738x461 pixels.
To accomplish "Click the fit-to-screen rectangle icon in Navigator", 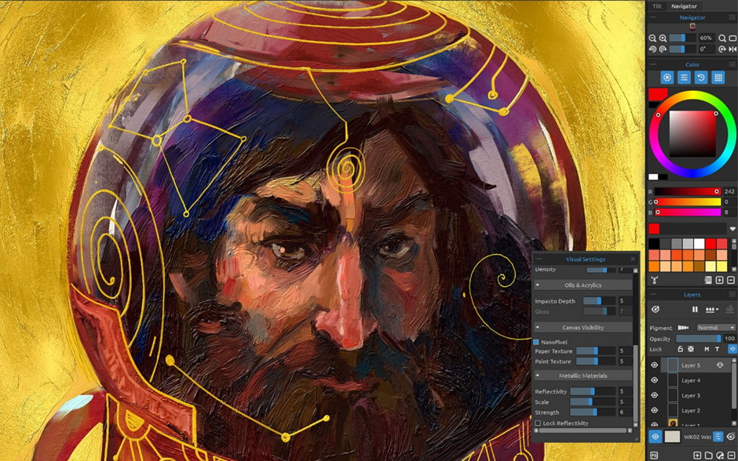I will [x=733, y=38].
